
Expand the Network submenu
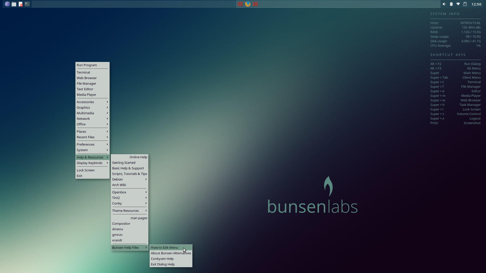click(x=92, y=119)
